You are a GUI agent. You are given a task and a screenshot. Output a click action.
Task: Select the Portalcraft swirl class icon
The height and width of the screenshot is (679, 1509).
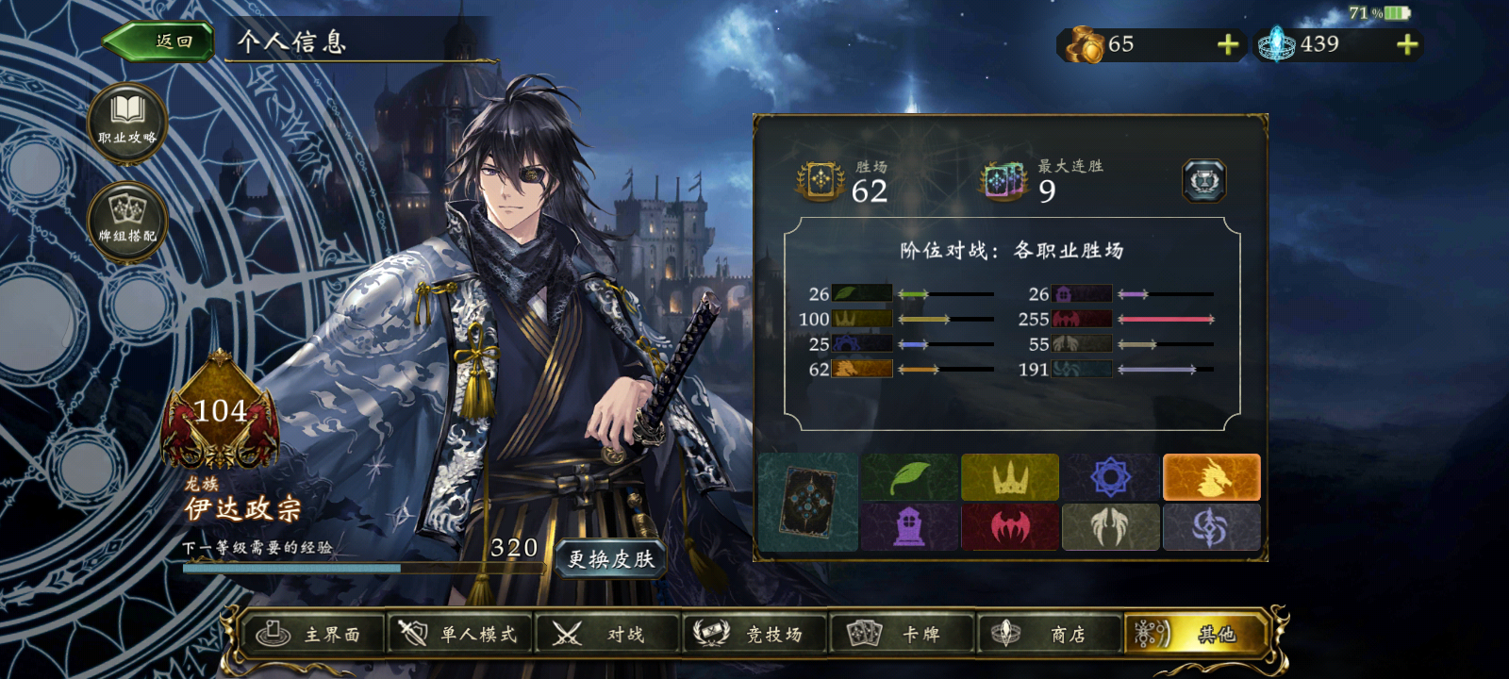click(1212, 526)
